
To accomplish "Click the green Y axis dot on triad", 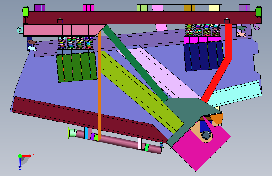I will click(x=20, y=156).
